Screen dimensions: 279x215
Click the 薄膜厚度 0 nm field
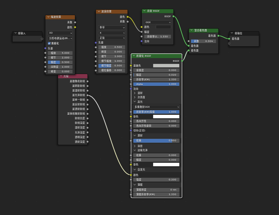tap(156, 190)
